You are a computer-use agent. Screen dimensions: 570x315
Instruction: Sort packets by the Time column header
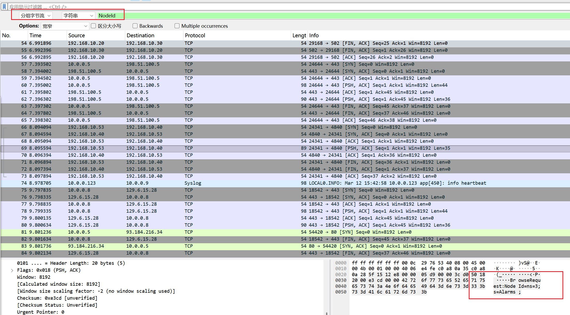[35, 35]
